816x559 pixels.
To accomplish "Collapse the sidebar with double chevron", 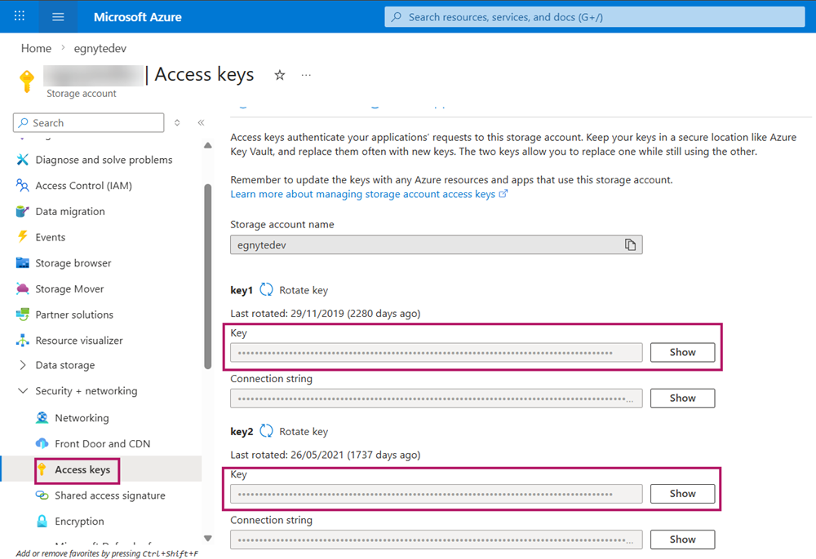I will pos(201,123).
